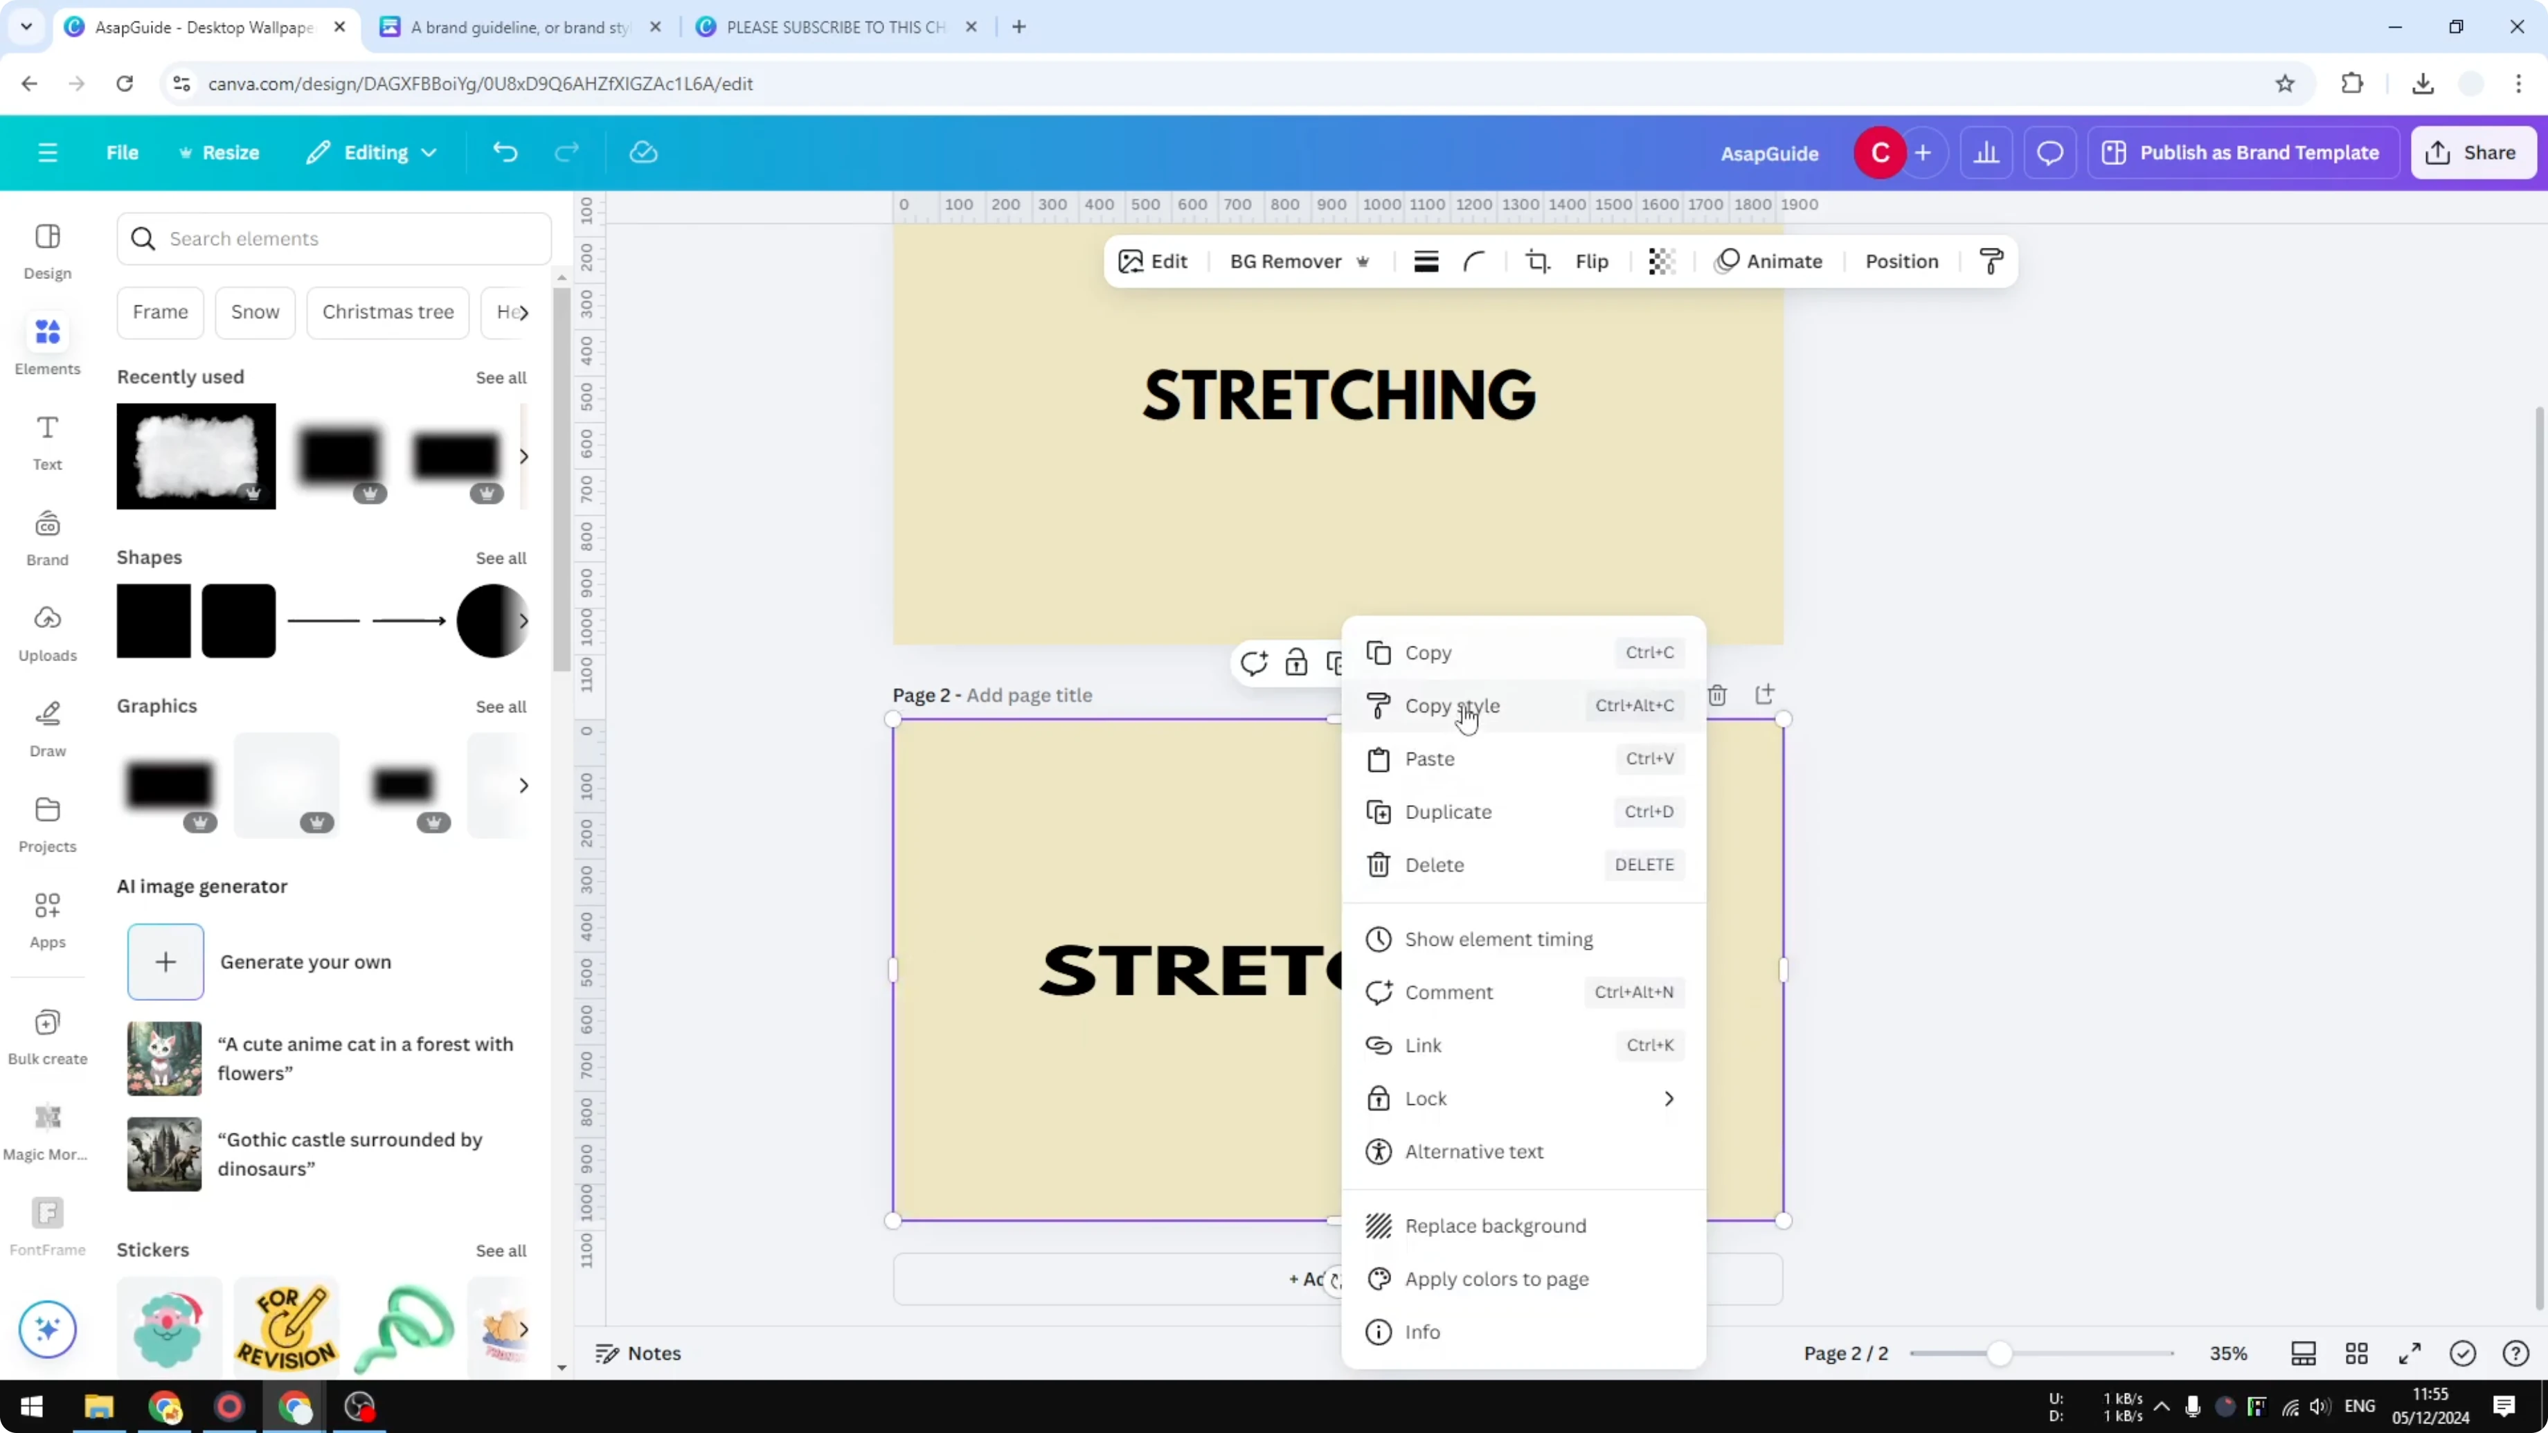Image resolution: width=2548 pixels, height=1433 pixels.
Task: Switch to the PLEASE SUBSCRIBE browser tab
Action: pyautogui.click(x=836, y=27)
